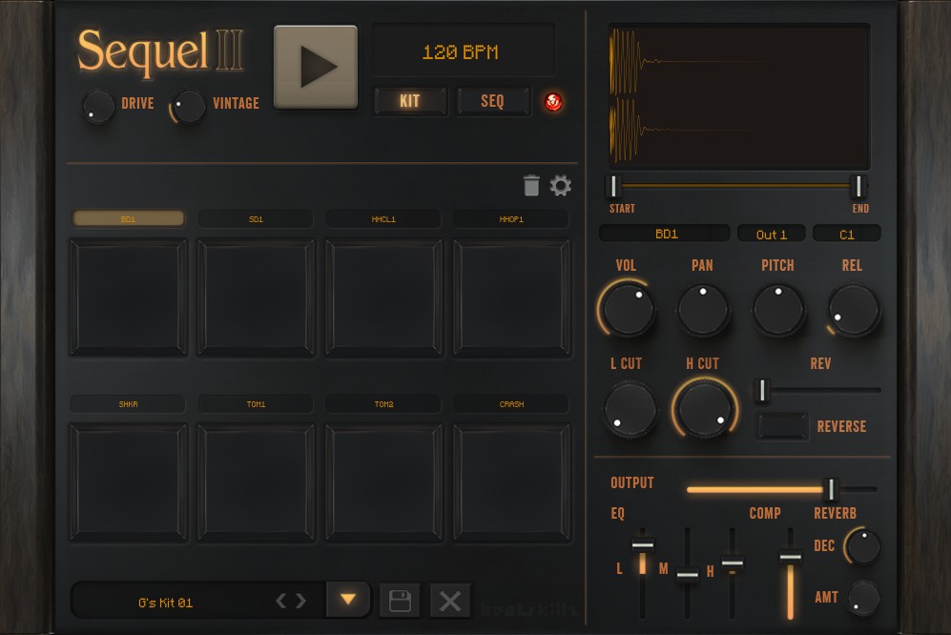This screenshot has width=951, height=635.
Task: Click the COMP fader handle
Action: [791, 556]
